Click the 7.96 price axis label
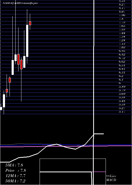132x185 pixels. tap(122, 15)
